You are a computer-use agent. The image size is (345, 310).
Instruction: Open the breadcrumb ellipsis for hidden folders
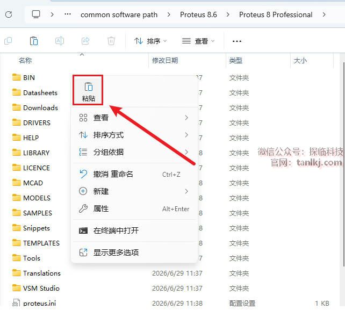click(x=68, y=15)
